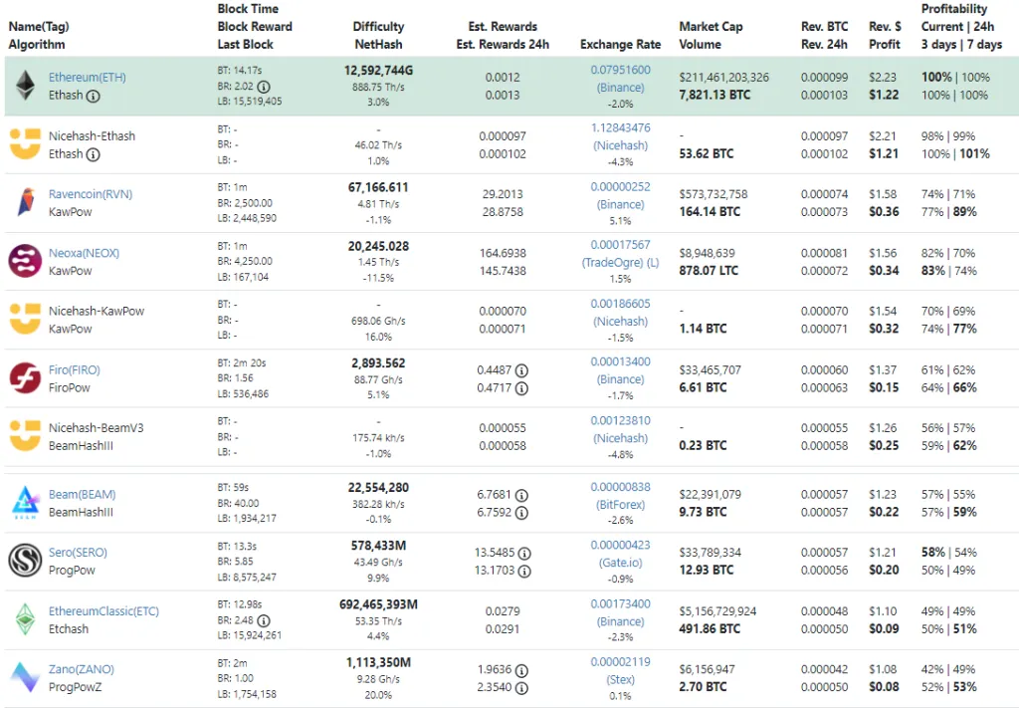1019x708 pixels.
Task: Click Firo last block LB: 536,486
Action: click(x=243, y=394)
